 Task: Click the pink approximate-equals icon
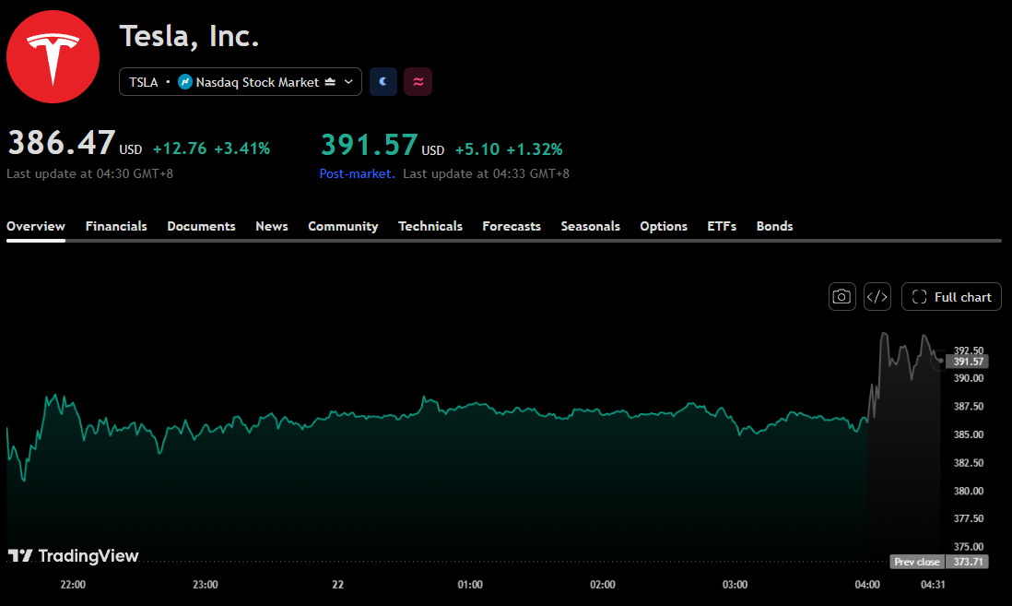tap(418, 82)
